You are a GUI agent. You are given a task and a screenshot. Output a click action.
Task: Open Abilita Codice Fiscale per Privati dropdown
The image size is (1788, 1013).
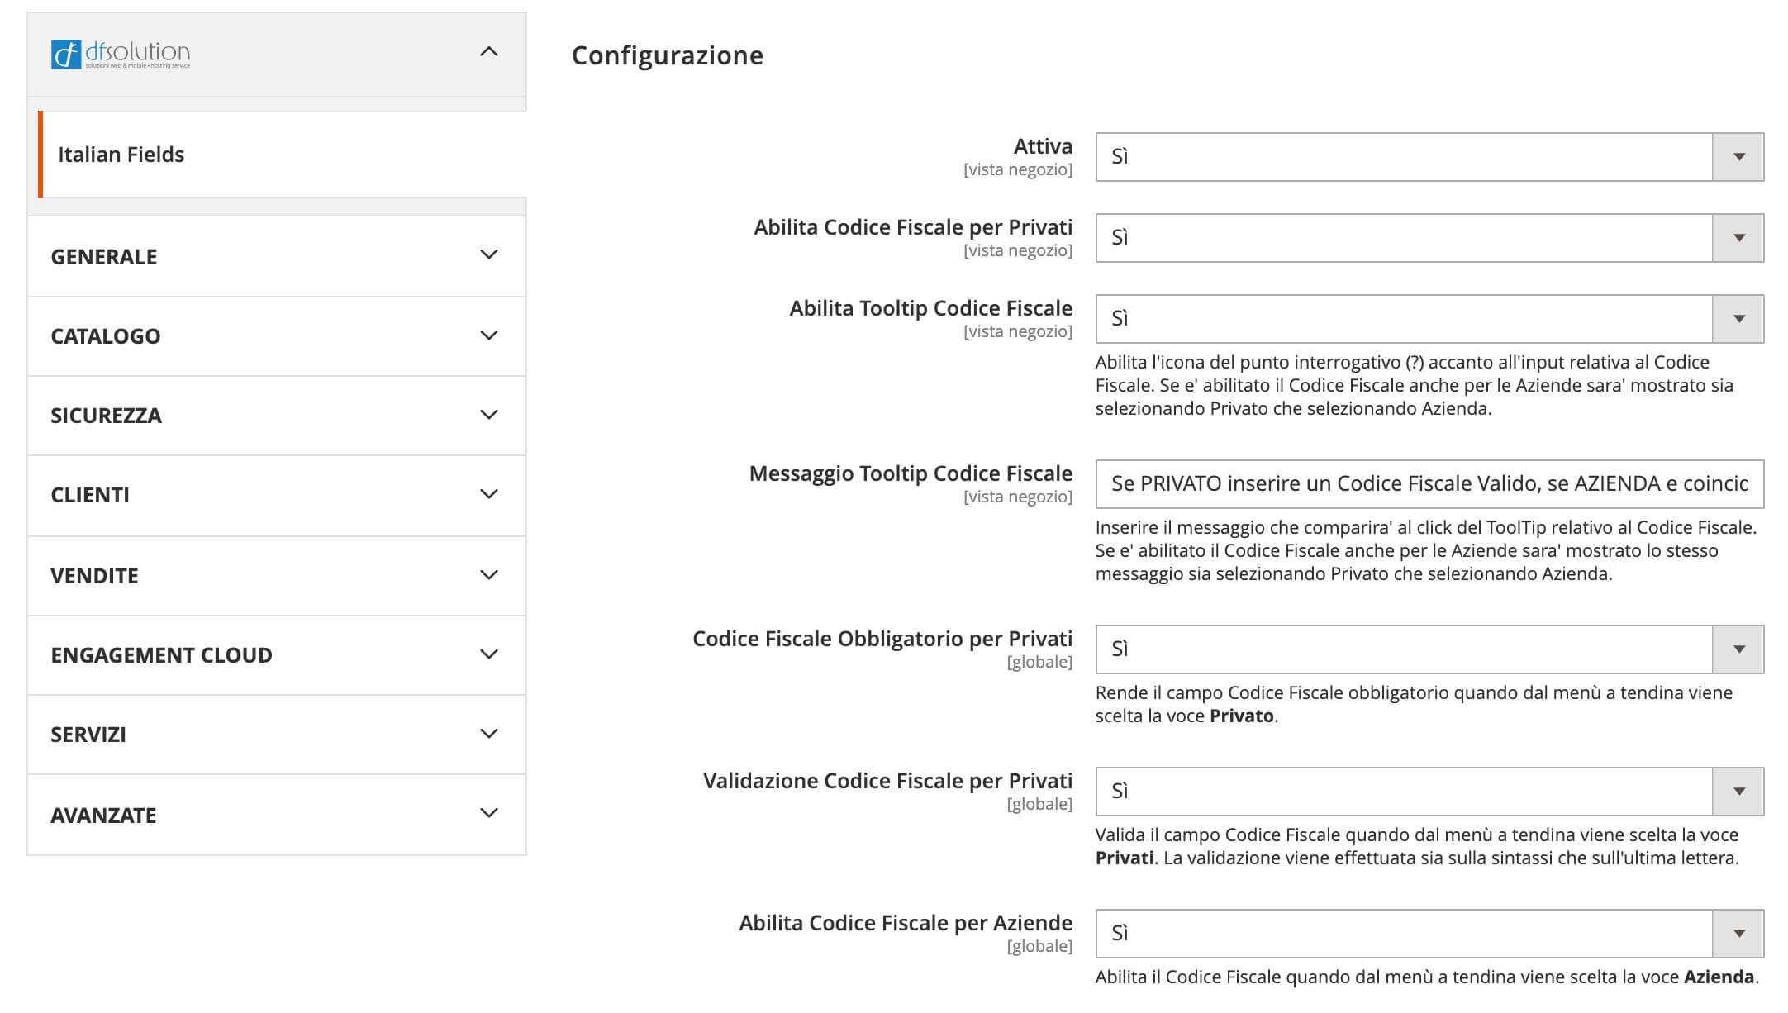coord(1429,238)
